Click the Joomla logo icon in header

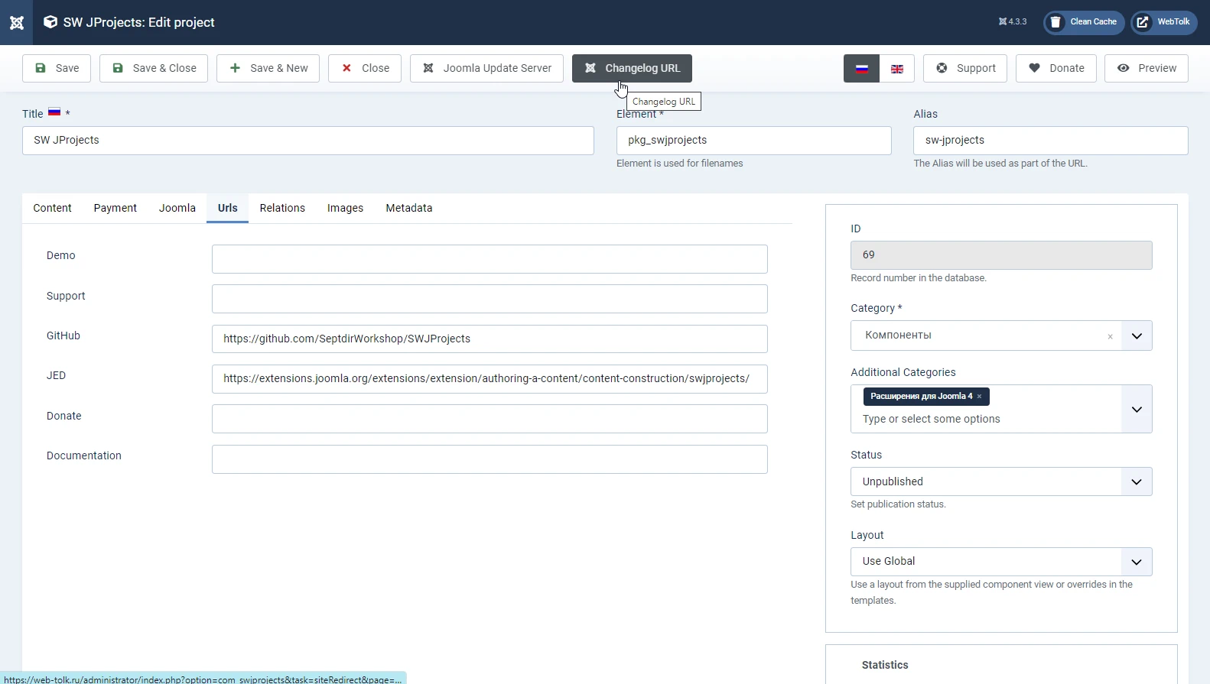point(16,22)
